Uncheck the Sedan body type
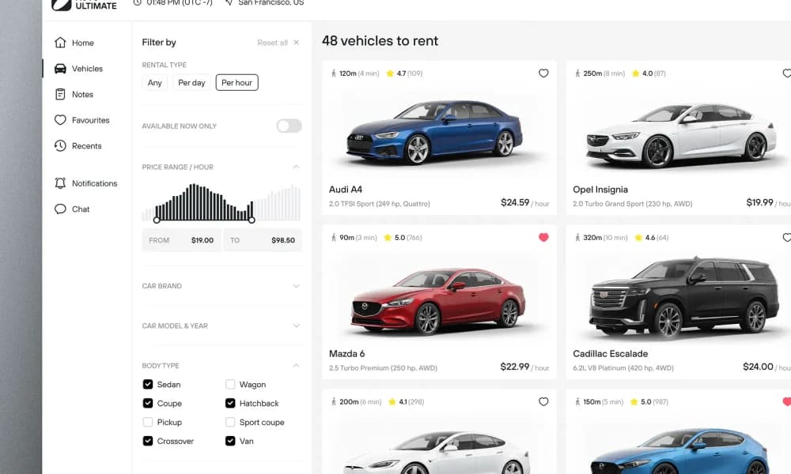Viewport: 791px width, 474px height. coord(148,385)
